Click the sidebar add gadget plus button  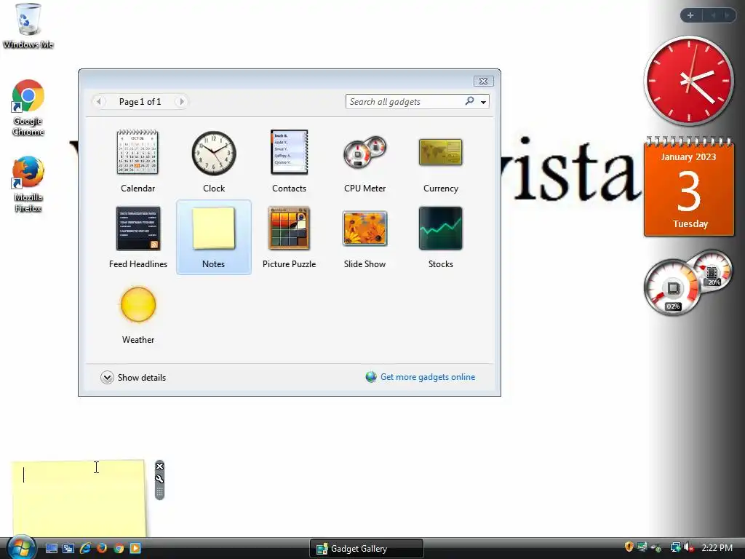690,15
